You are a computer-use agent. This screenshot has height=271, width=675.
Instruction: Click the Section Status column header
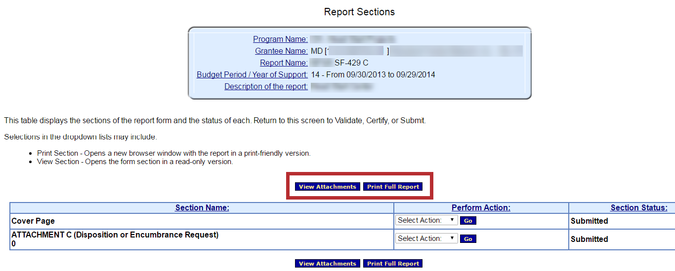(x=639, y=208)
